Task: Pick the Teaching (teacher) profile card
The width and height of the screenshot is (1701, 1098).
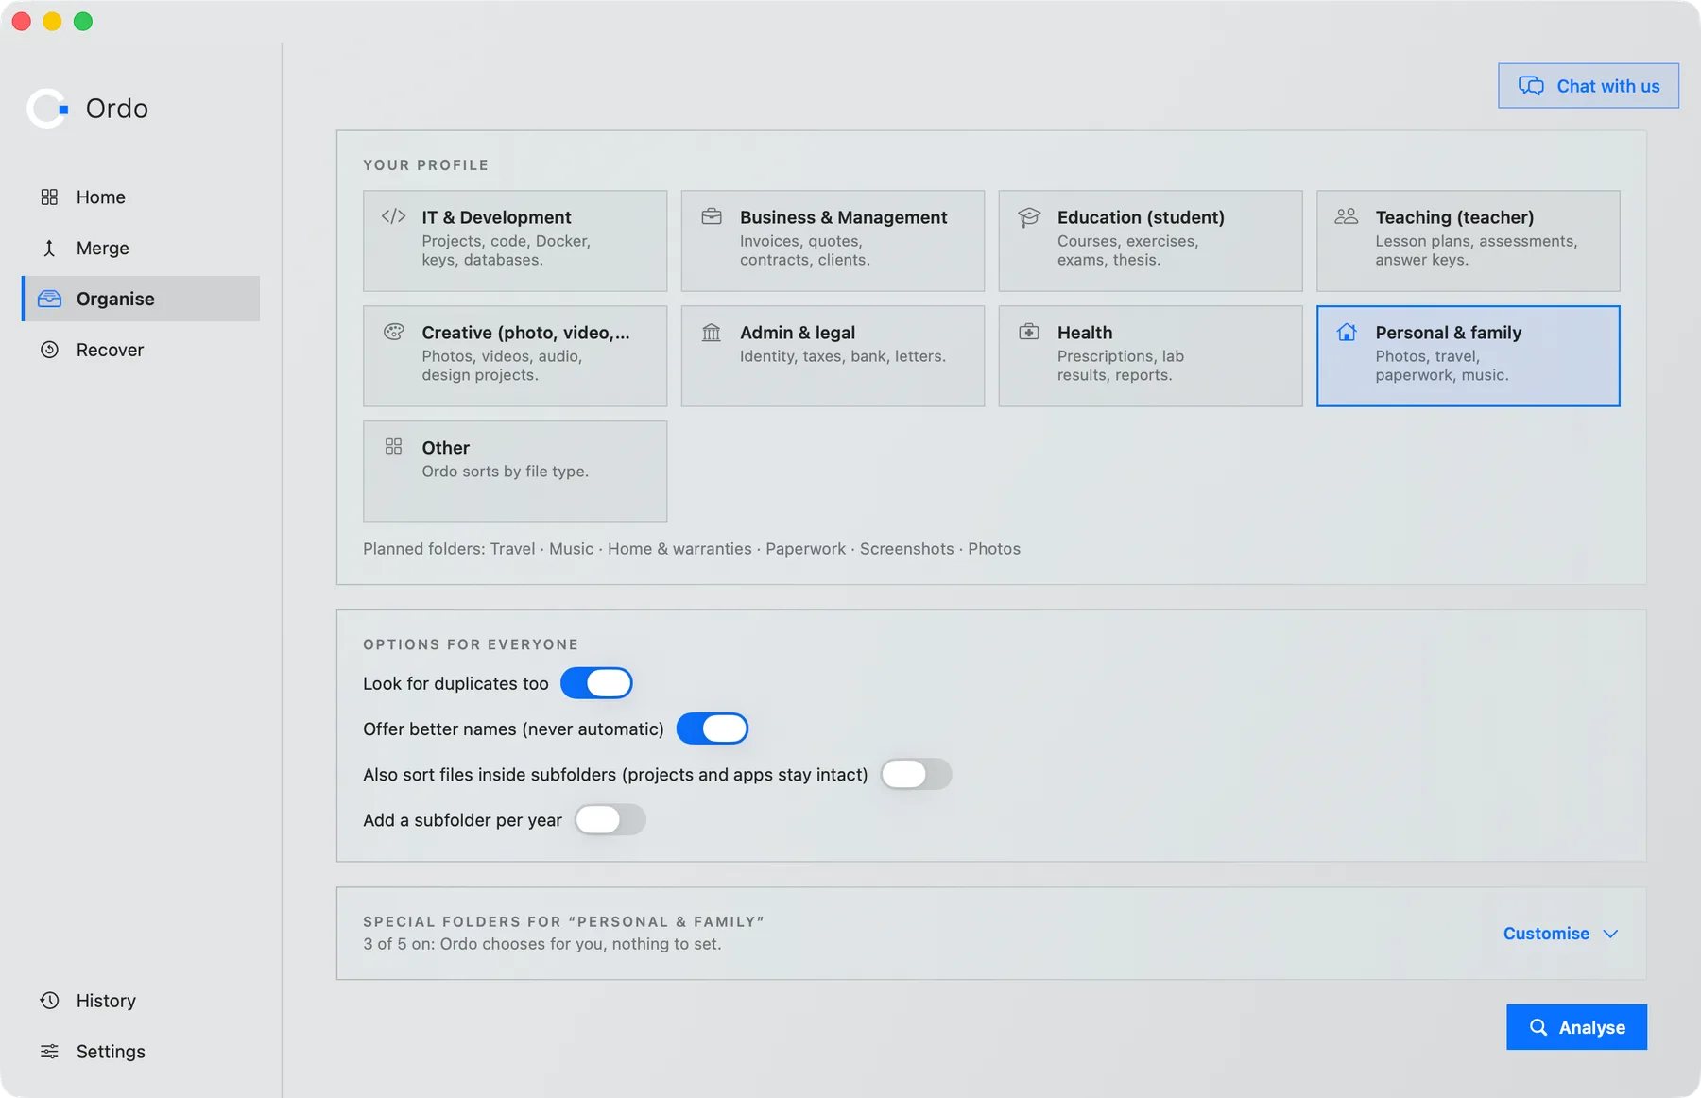Action: 1468,241
